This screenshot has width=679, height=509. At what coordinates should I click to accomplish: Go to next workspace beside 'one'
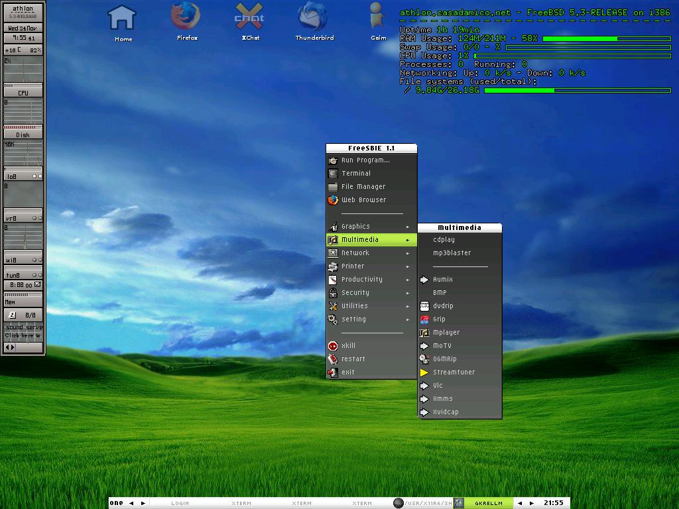143,503
